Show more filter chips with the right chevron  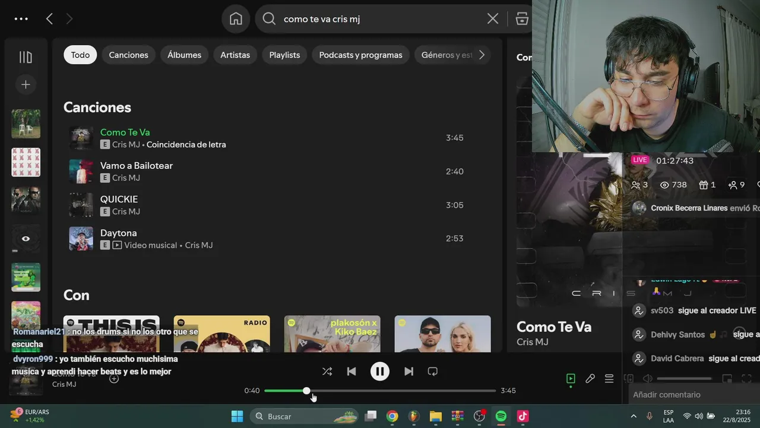482,55
